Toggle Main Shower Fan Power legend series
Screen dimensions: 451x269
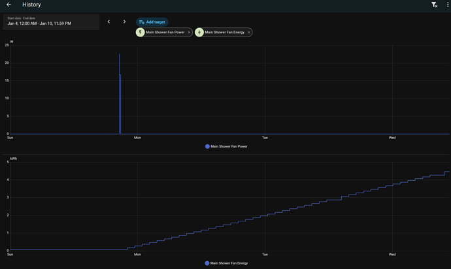229,146
